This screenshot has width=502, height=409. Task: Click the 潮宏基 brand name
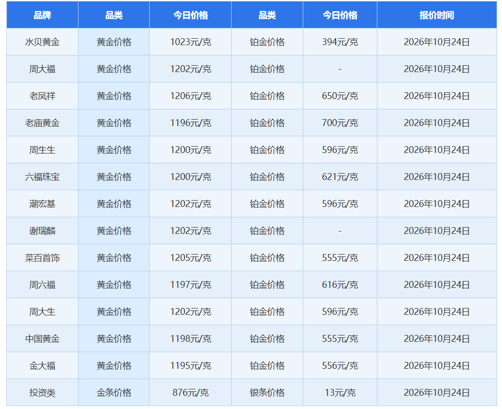(x=42, y=204)
